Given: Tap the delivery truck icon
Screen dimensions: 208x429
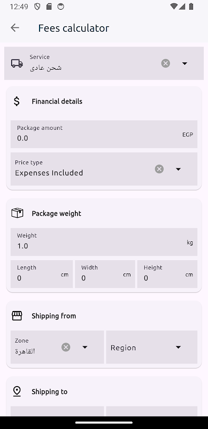Looking at the screenshot, I should (17, 63).
